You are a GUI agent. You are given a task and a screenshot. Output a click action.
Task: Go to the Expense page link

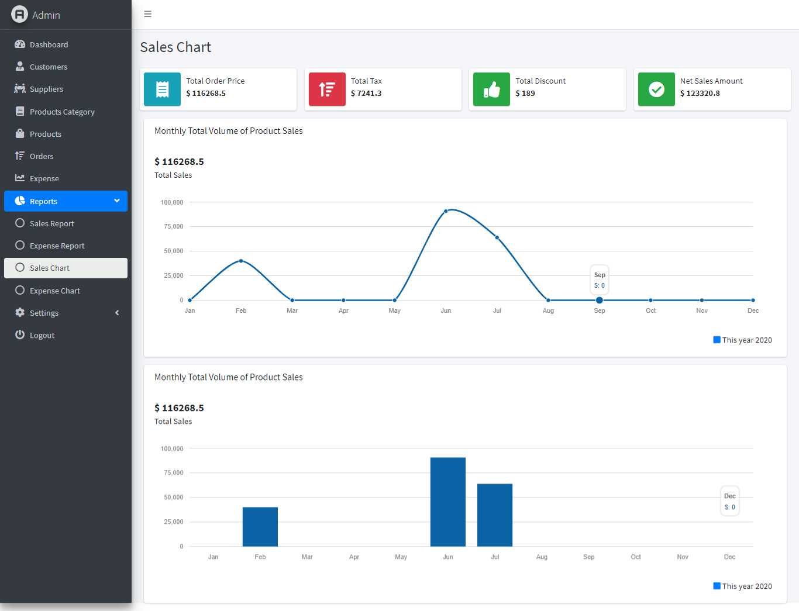coord(44,178)
